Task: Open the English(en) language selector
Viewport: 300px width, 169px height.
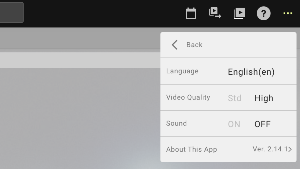Action: (x=251, y=72)
